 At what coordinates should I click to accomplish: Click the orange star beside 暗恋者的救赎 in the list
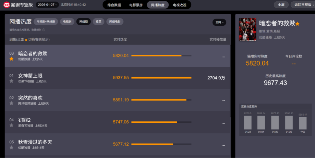tap(11, 59)
